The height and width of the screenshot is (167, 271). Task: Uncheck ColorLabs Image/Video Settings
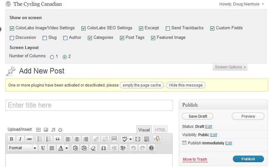(x=12, y=28)
